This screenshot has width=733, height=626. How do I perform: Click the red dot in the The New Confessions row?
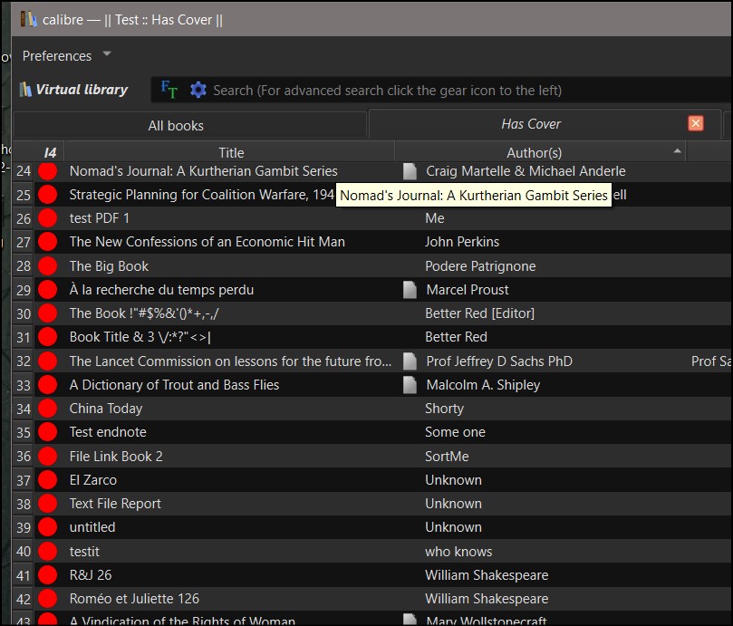point(48,242)
